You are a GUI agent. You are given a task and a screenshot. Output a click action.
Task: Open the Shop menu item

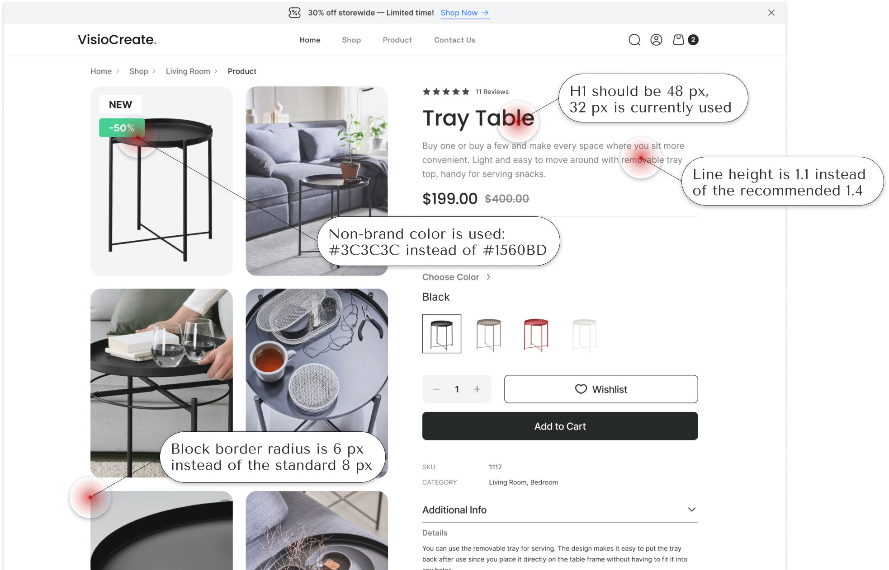pos(351,40)
